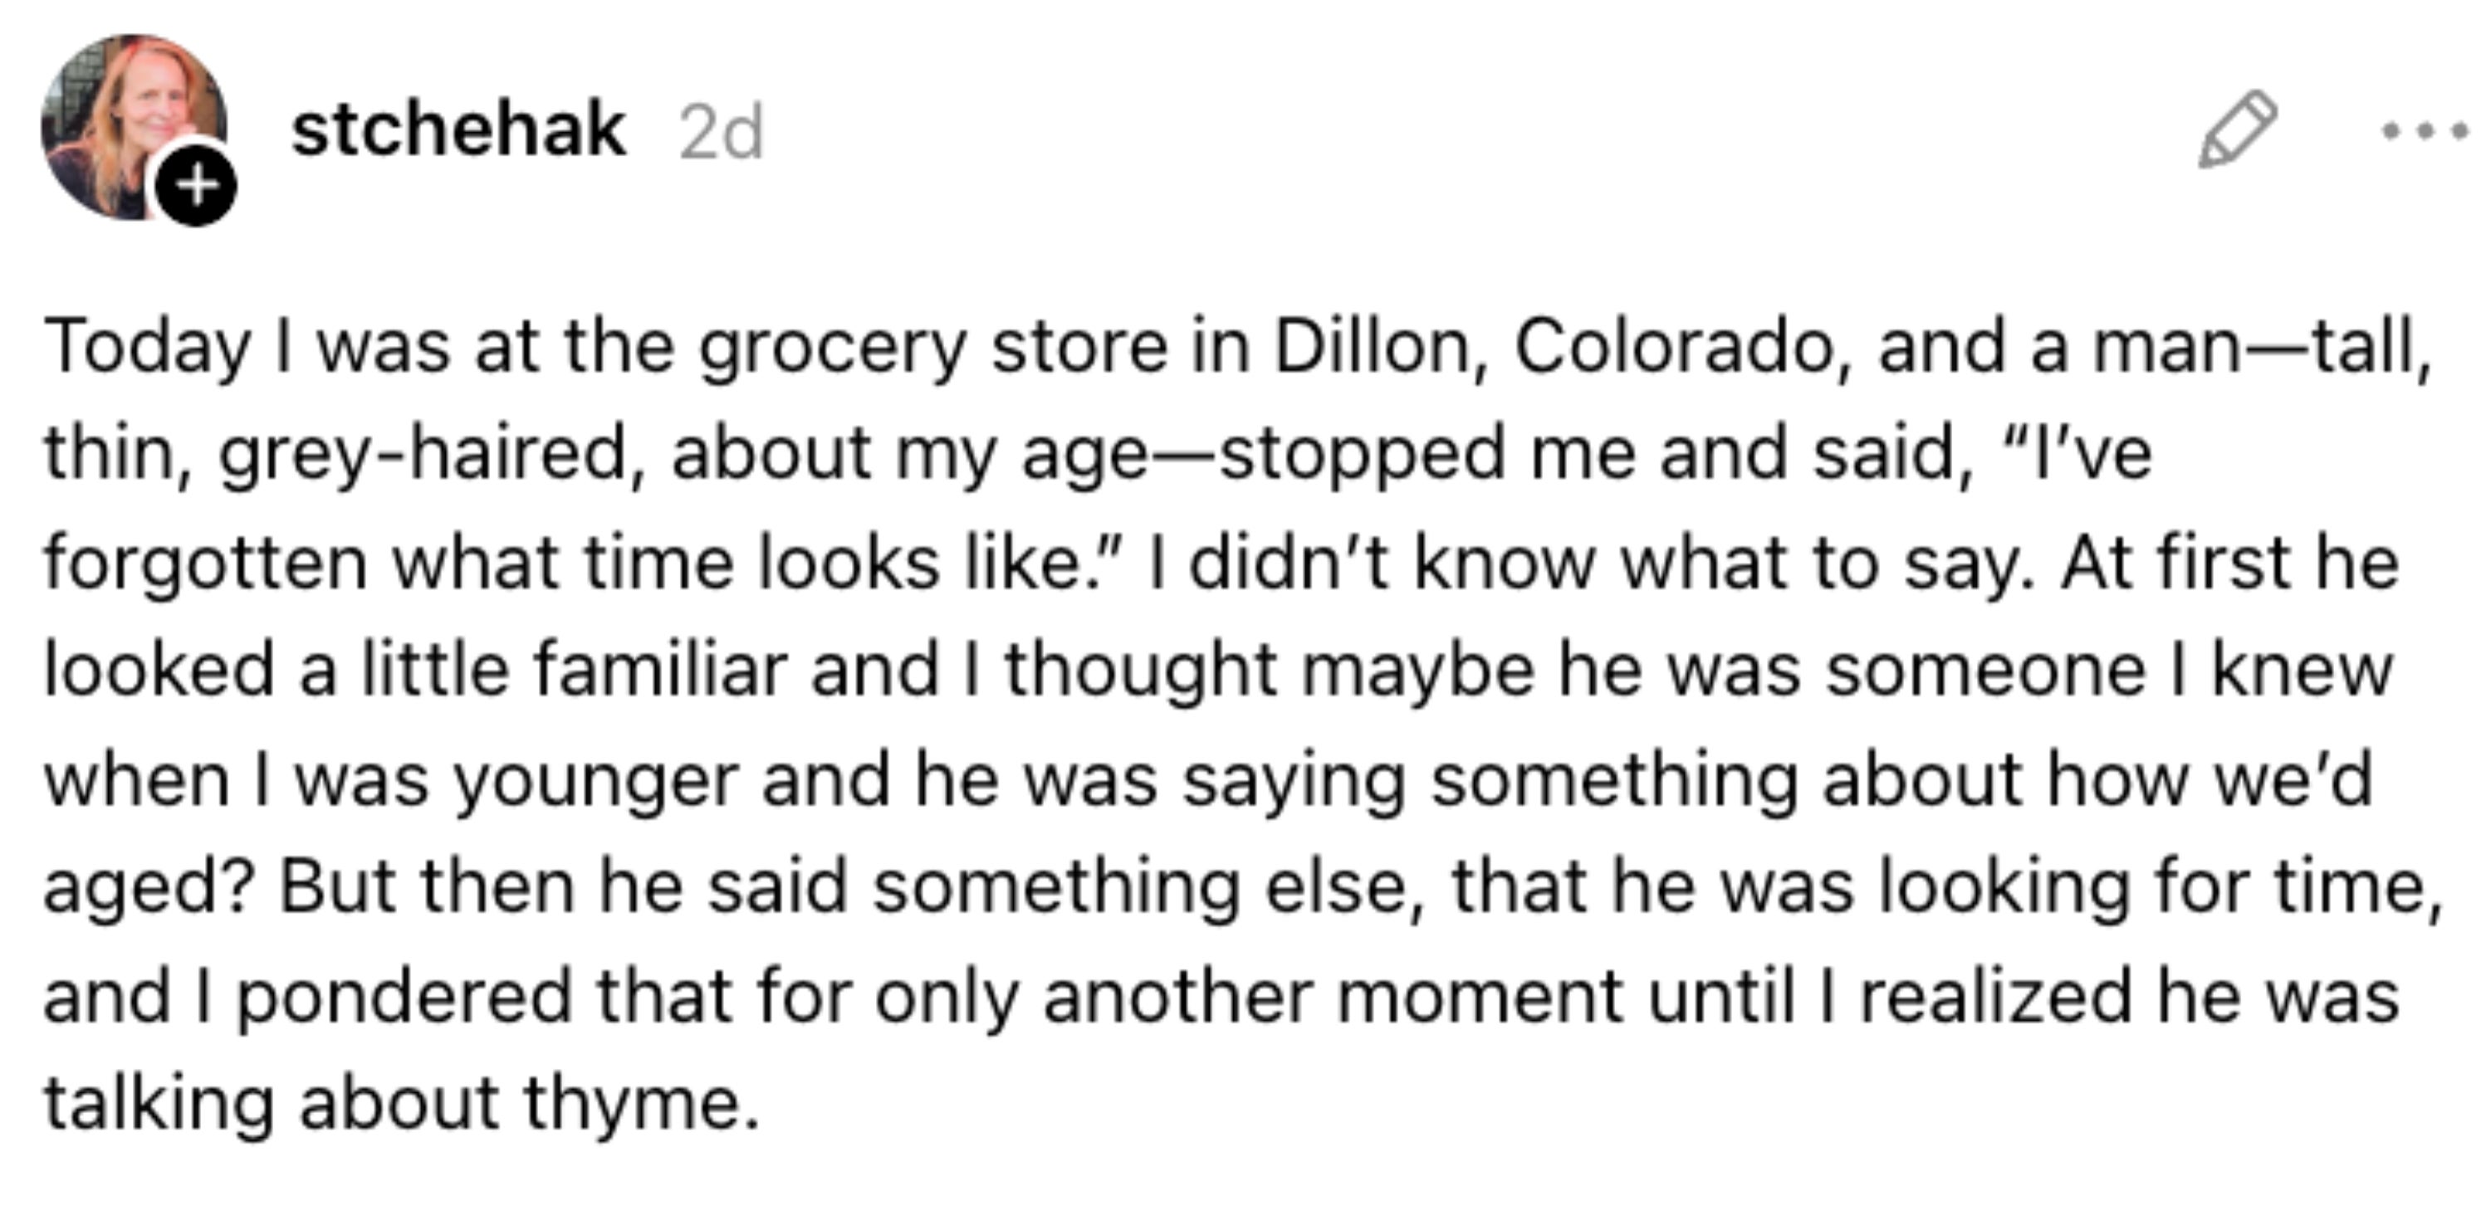This screenshot has height=1220, width=2491.
Task: Open the three-dot more options menu
Action: point(2425,130)
